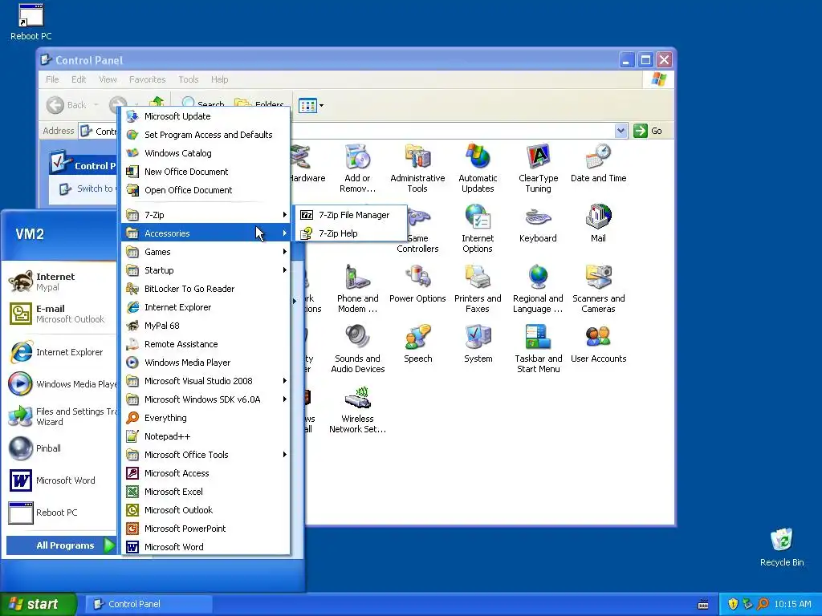Open Date and Time settings
The image size is (822, 616).
coord(598,163)
